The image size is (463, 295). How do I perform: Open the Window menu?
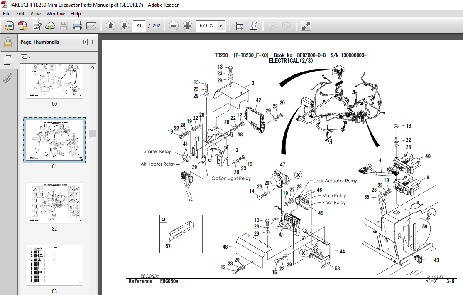tap(56, 14)
